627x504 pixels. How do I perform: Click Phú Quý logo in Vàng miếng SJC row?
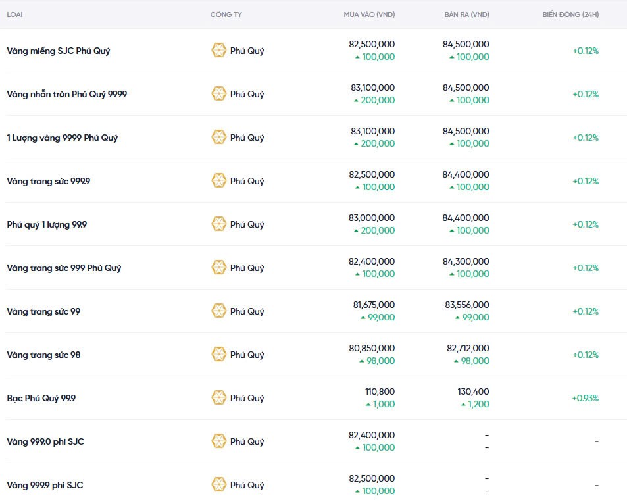218,51
